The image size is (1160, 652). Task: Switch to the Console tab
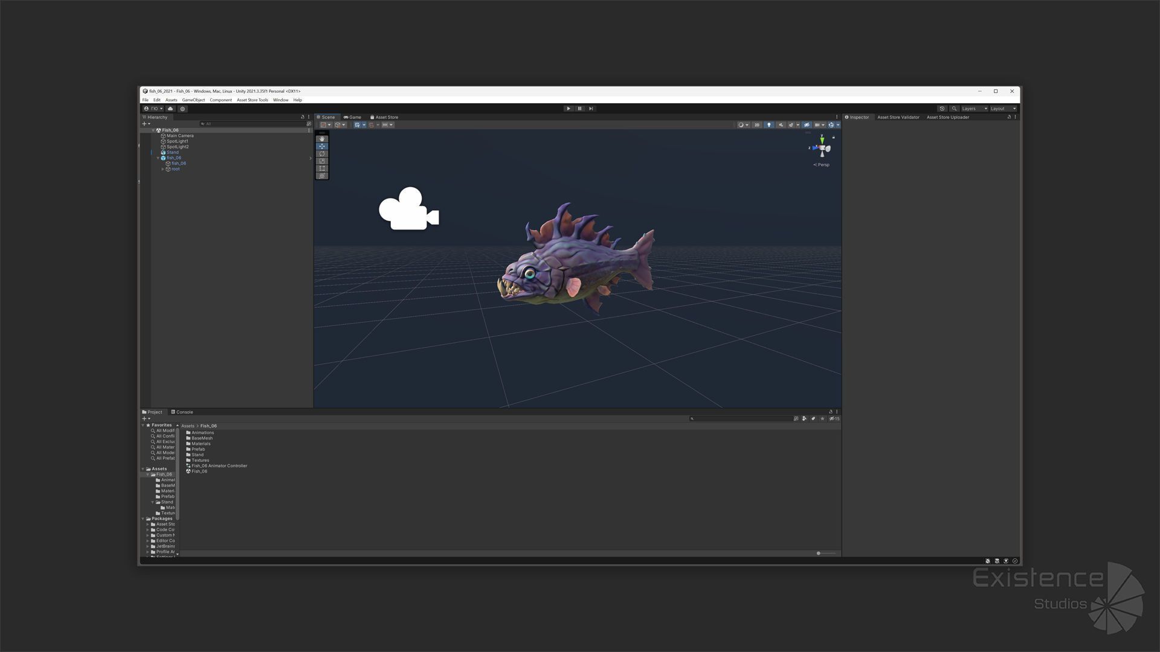pyautogui.click(x=182, y=412)
